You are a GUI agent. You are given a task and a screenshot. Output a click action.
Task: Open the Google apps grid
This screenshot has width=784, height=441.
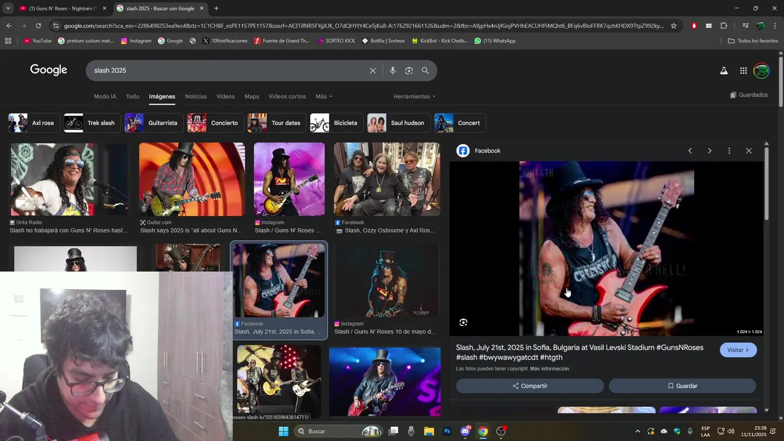tap(743, 70)
